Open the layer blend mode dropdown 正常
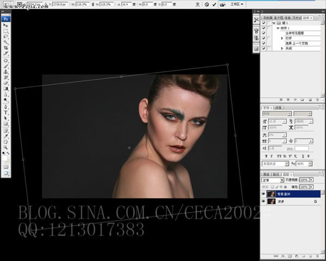This screenshot has width=326, height=261. (x=273, y=180)
